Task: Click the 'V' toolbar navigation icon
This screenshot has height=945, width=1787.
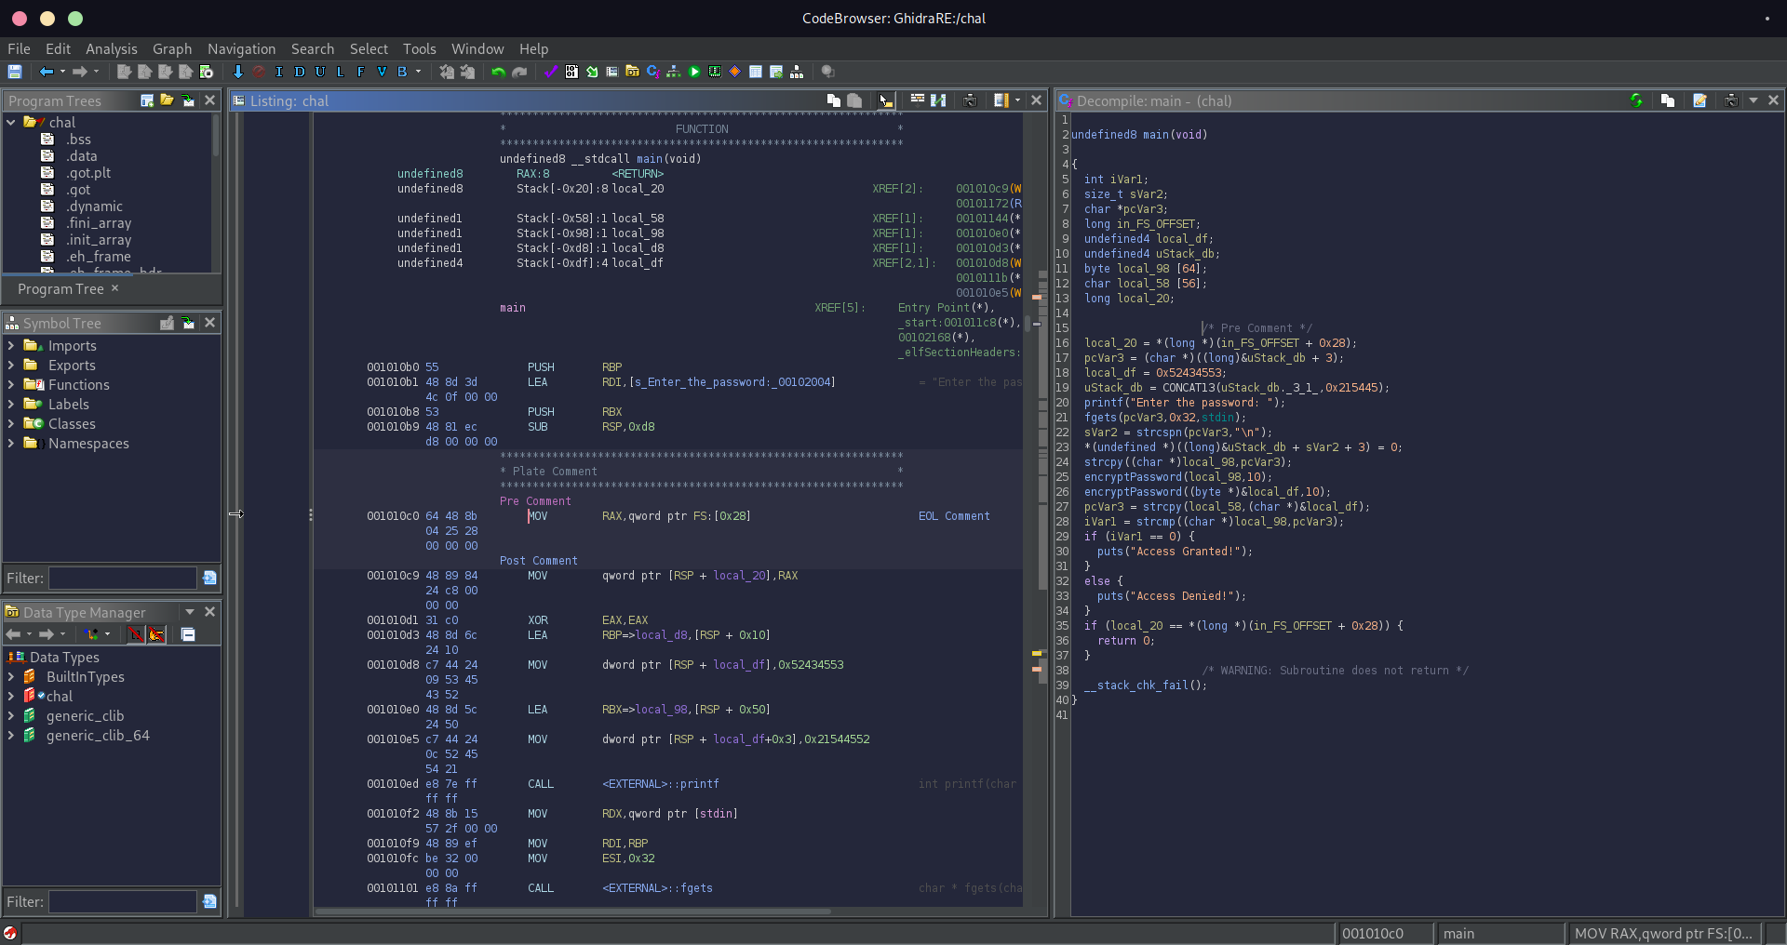Action: coord(382,72)
